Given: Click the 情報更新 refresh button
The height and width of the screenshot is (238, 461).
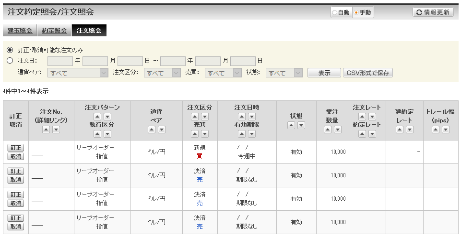Looking at the screenshot, I should pos(433,12).
